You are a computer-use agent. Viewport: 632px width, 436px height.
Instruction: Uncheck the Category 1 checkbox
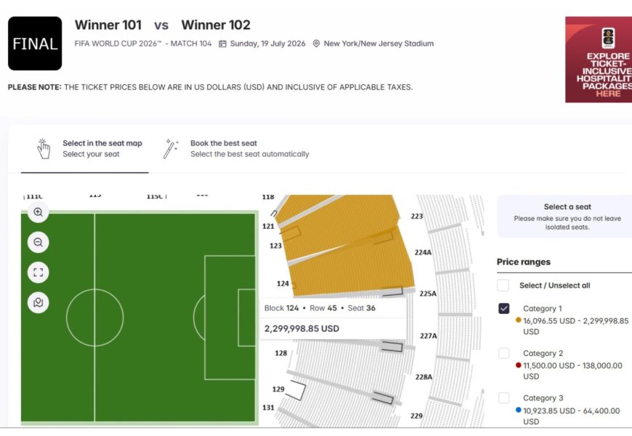tap(504, 309)
